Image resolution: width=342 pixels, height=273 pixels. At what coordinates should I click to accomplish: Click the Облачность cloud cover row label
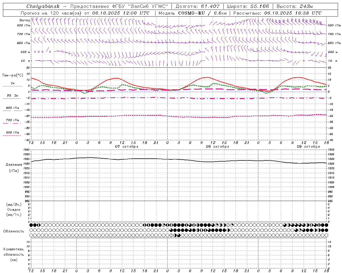click(x=14, y=231)
